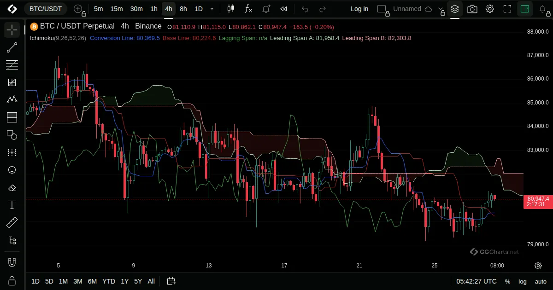The height and width of the screenshot is (290, 553).
Task: Toggle auto scale mode
Action: pos(541,281)
